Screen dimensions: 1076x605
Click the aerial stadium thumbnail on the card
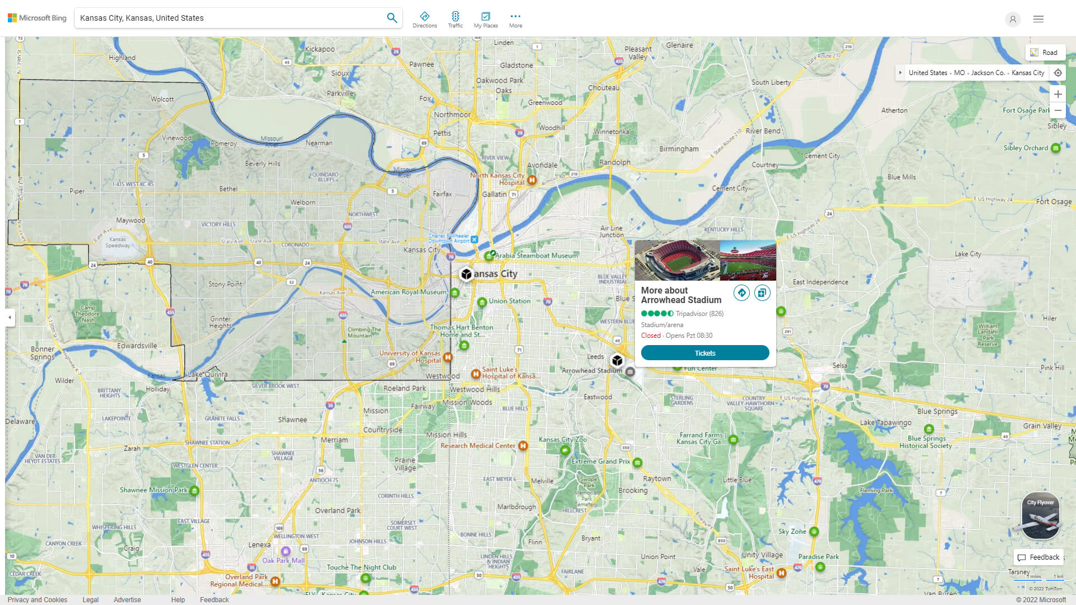pyautogui.click(x=677, y=259)
